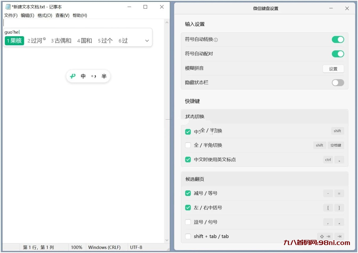Toggle the punctuation mode icon on status bar

[x=94, y=76]
